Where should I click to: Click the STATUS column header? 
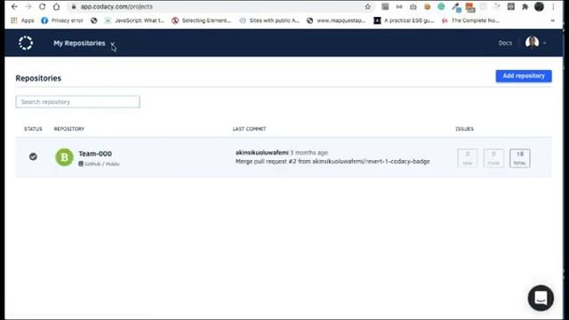tap(33, 129)
